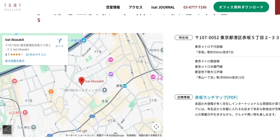Click the orange cocktail bar marker

coord(51,92)
